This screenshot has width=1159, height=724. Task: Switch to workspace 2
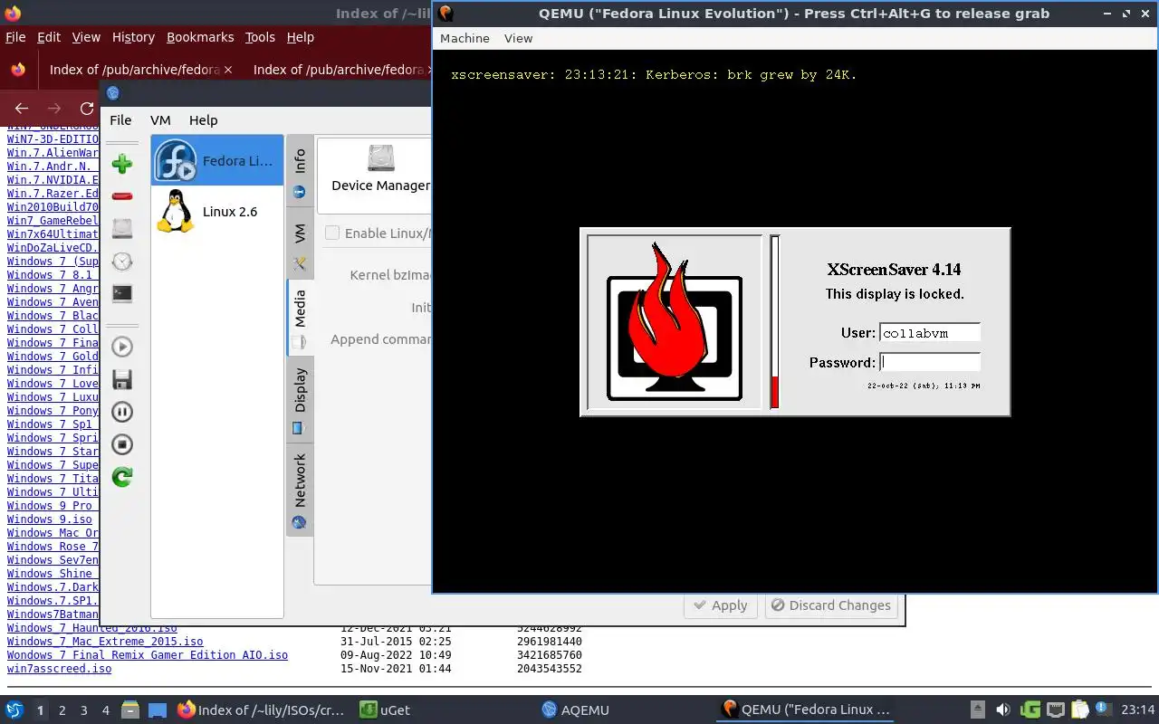click(x=62, y=710)
